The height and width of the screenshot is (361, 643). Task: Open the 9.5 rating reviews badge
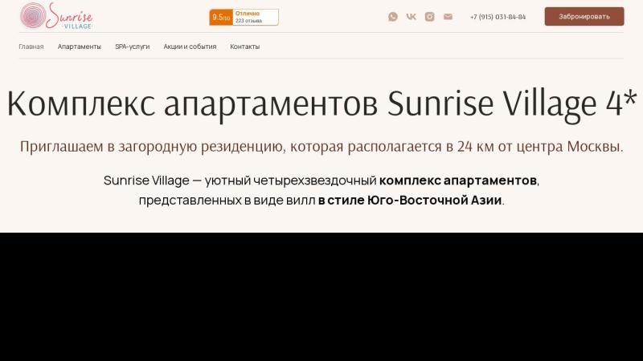click(x=244, y=17)
